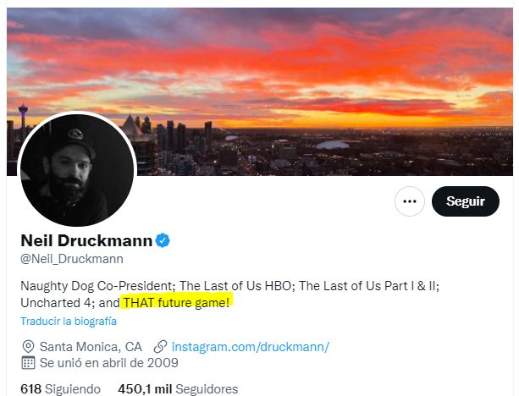Viewport: 519px width, 396px height.
Task: Click the chain link icon
Action: pyautogui.click(x=160, y=347)
